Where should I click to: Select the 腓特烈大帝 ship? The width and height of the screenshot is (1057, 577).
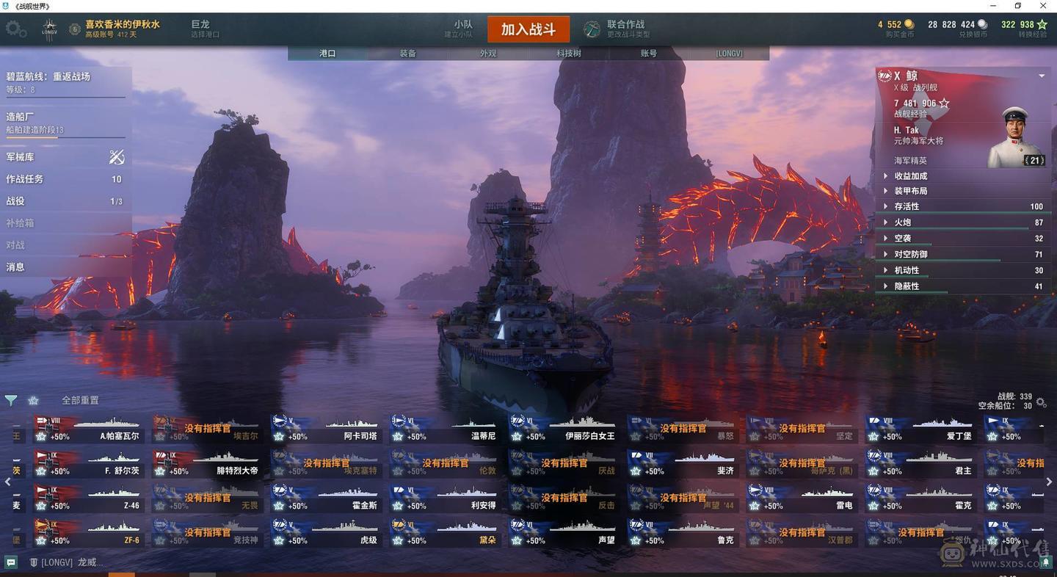coord(206,463)
